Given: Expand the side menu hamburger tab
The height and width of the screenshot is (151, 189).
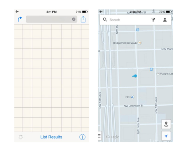Looking at the screenshot, I should pyautogui.click(x=100, y=136).
